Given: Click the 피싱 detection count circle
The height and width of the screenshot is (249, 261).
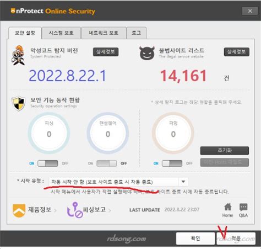Looking at the screenshot, I should click(49, 133).
